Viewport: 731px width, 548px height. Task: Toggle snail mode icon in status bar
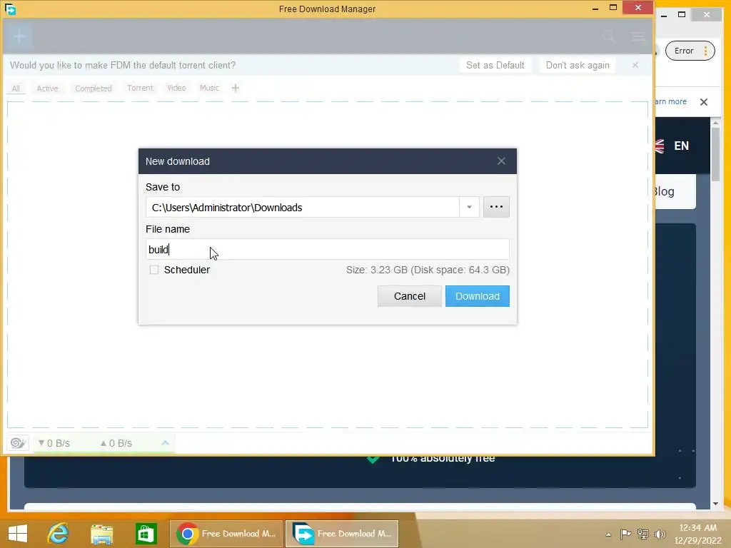[18, 442]
